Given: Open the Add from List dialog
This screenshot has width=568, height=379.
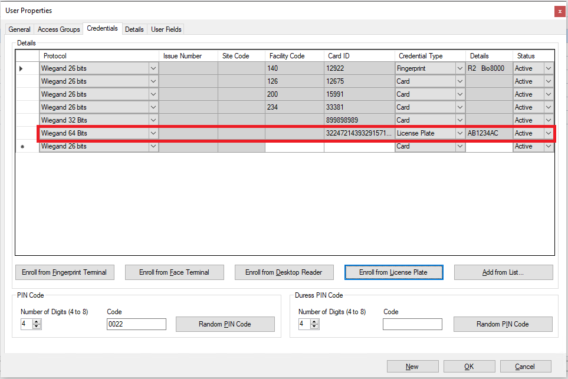Looking at the screenshot, I should (x=504, y=272).
